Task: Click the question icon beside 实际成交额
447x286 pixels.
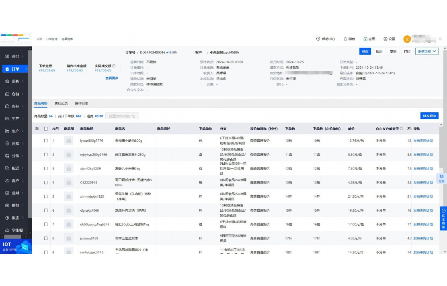Action: click(x=114, y=66)
